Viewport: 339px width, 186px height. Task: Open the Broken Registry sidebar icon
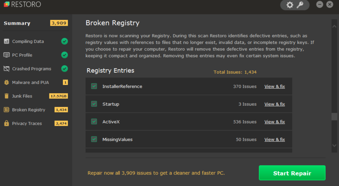tap(6, 110)
